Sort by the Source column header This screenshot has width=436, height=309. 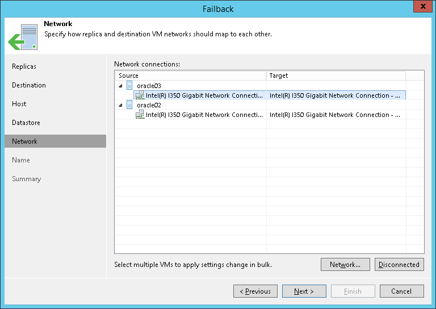pyautogui.click(x=191, y=76)
